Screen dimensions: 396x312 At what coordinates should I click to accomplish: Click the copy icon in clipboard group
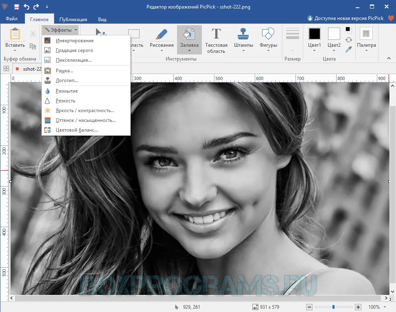[33, 46]
